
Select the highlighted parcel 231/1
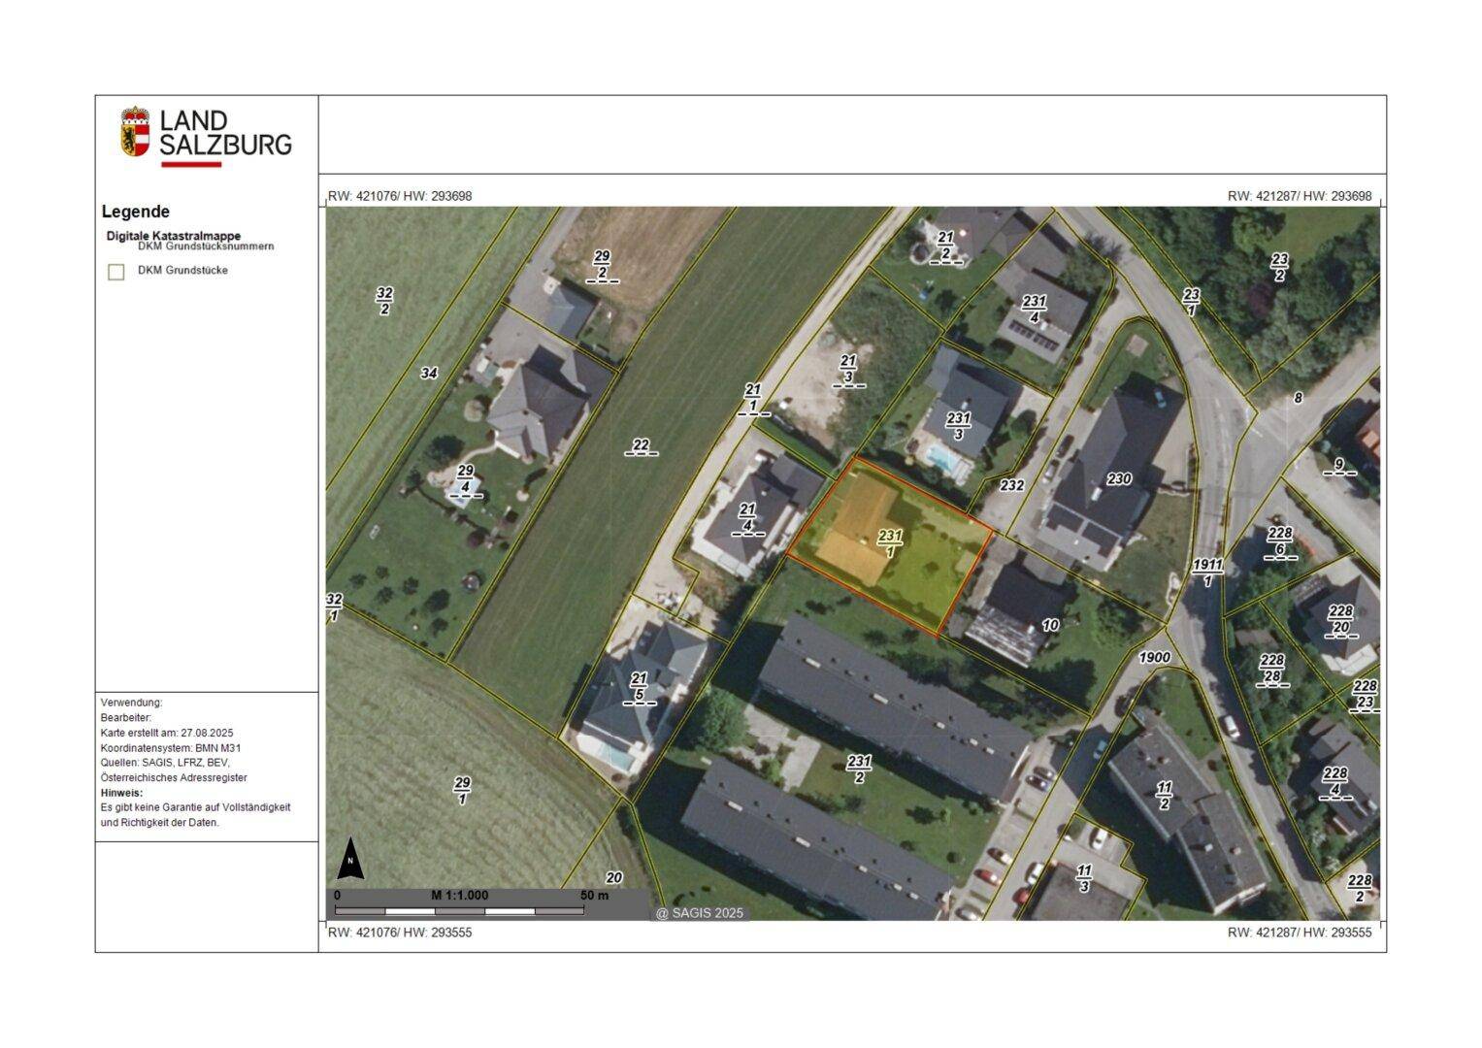[890, 547]
